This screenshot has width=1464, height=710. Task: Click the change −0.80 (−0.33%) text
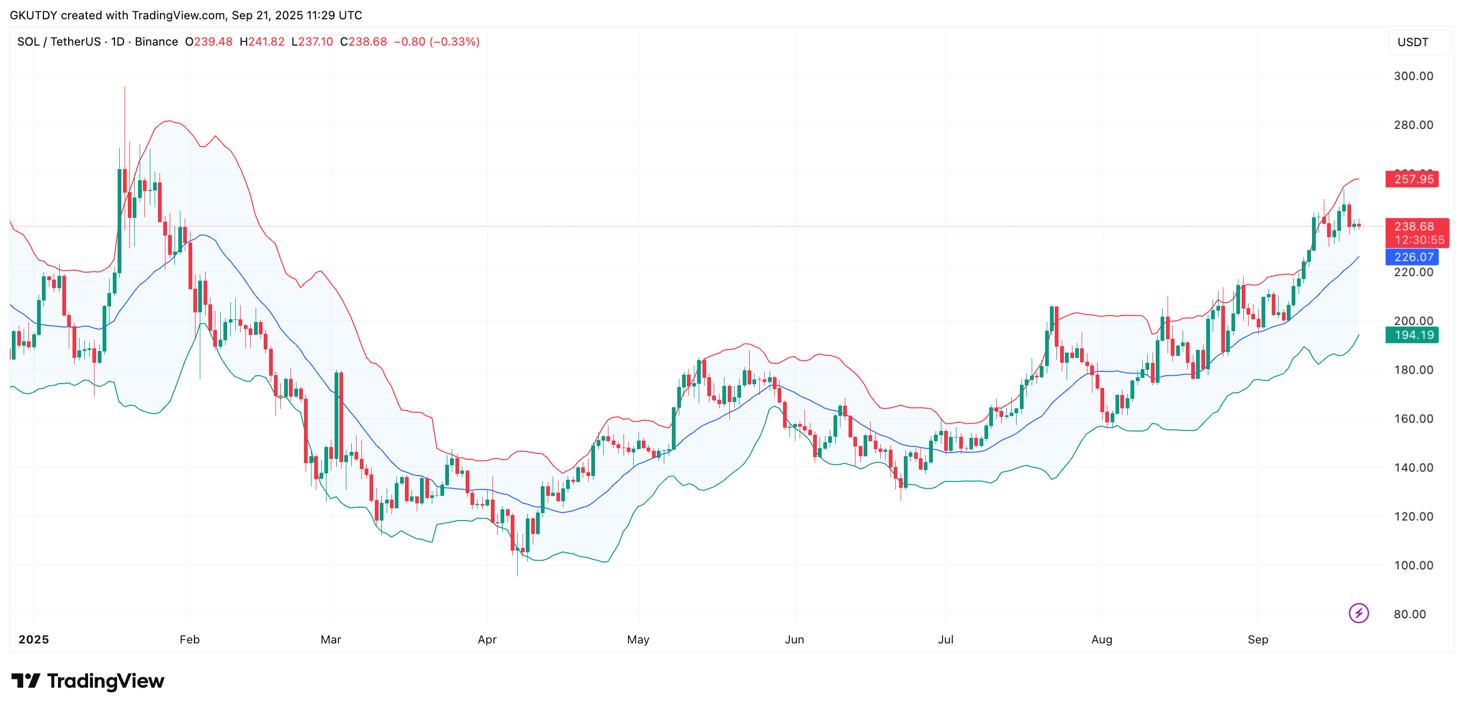point(437,42)
